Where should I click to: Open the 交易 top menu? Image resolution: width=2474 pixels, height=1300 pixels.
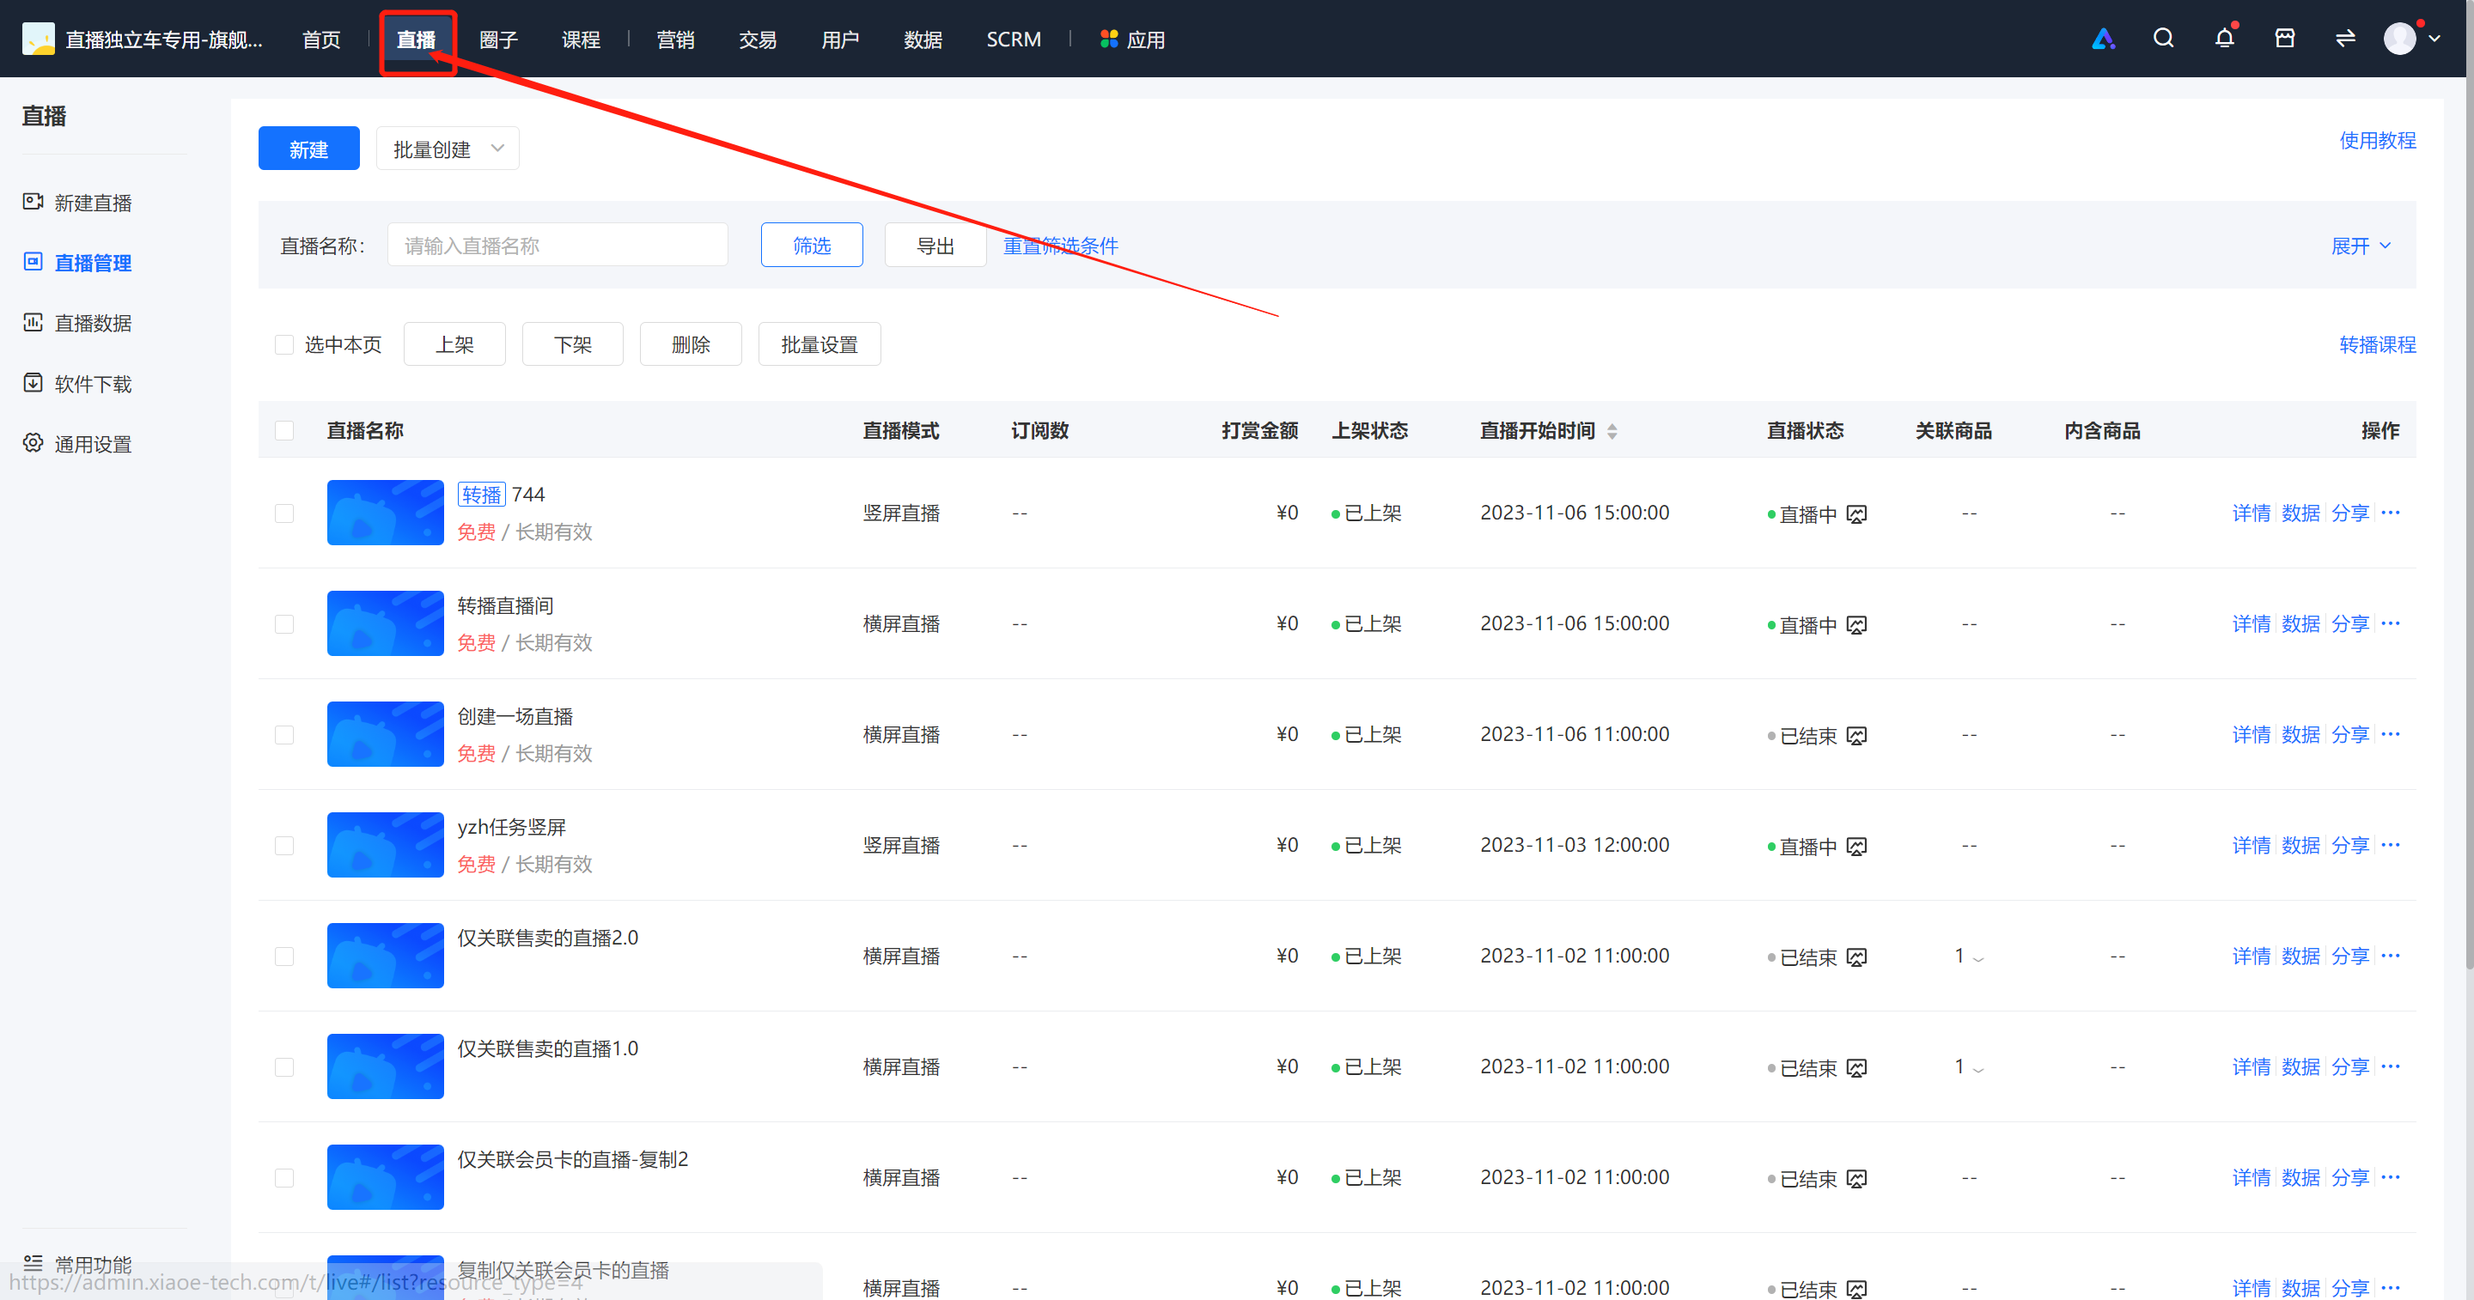pyautogui.click(x=758, y=39)
